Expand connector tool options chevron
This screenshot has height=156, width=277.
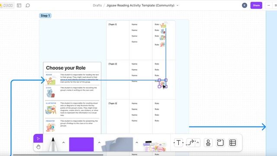198,143
